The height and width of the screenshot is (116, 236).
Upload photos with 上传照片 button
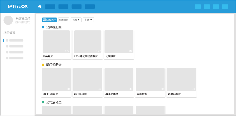coord(49,20)
